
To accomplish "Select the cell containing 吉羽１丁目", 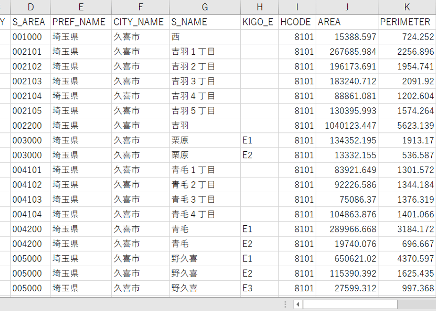I will (205, 52).
